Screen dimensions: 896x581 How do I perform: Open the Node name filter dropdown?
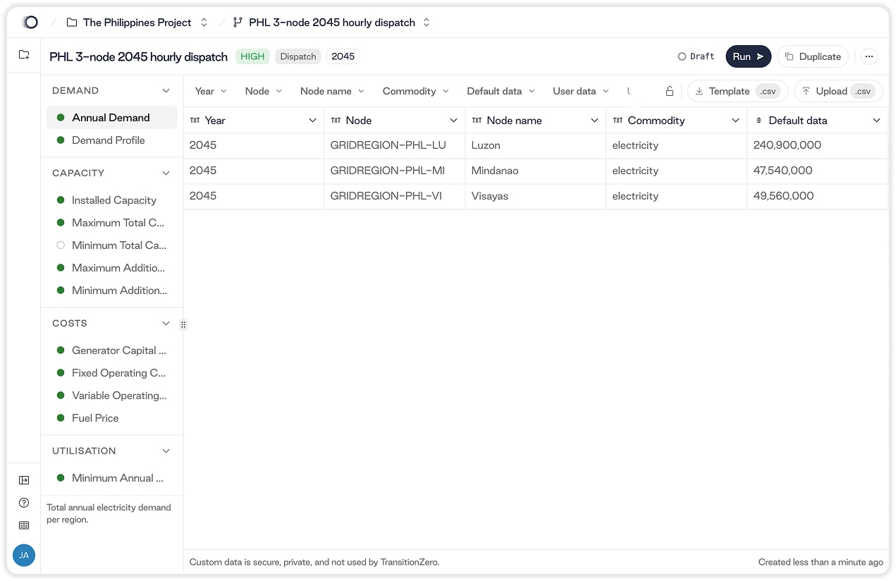tap(332, 91)
